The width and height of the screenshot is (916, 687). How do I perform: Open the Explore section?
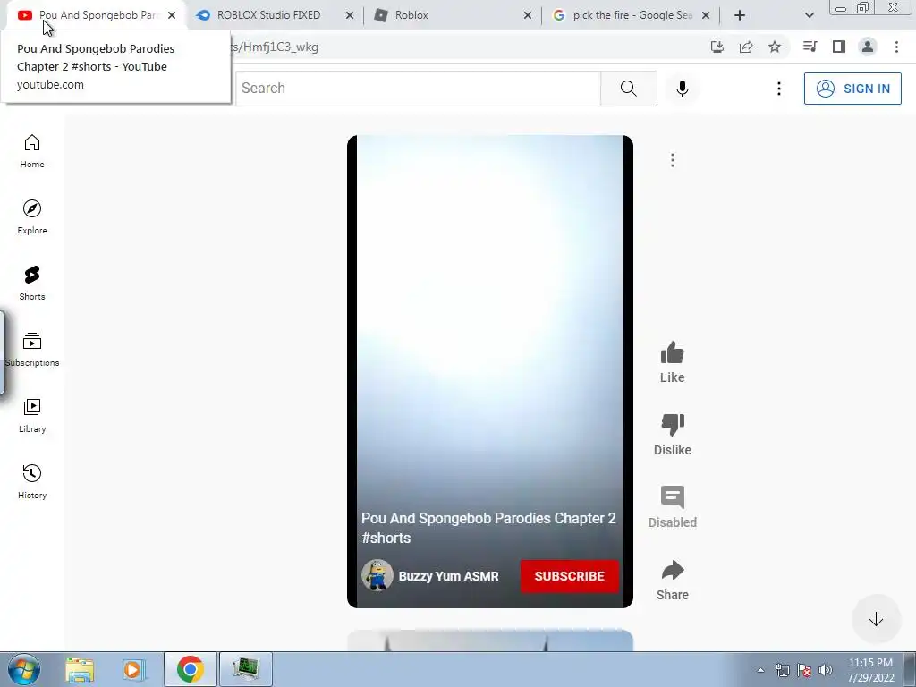pos(32,217)
